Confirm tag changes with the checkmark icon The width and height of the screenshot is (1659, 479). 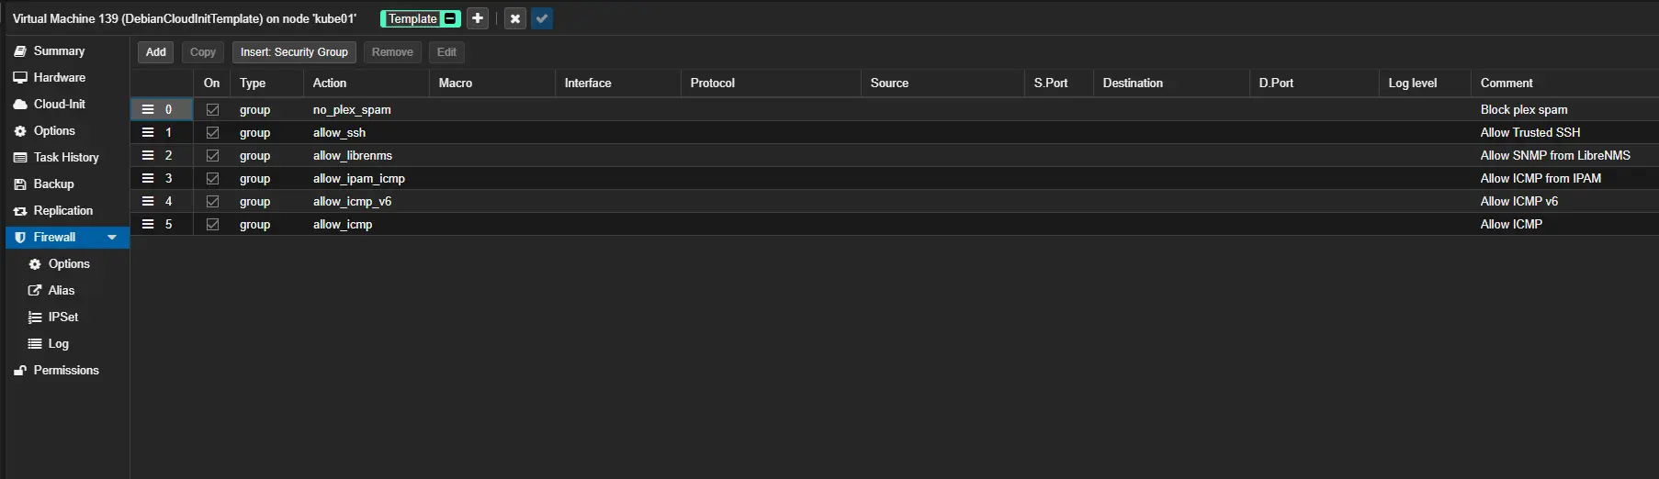[542, 18]
